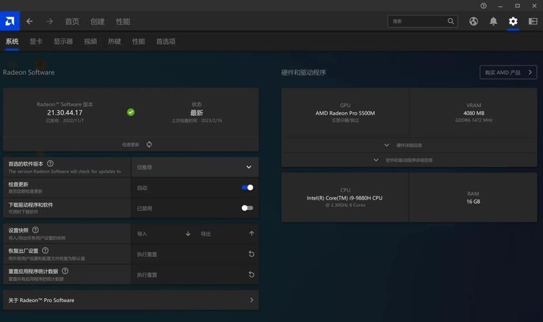Click the AMD logo icon
This screenshot has width=543, height=322.
(x=10, y=21)
